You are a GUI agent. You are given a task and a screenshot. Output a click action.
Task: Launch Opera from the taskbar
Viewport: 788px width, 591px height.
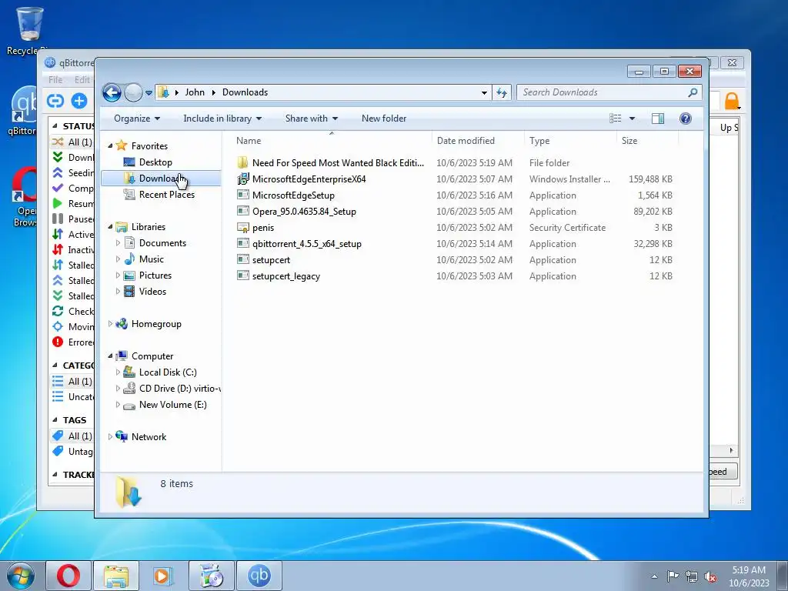[x=68, y=576]
